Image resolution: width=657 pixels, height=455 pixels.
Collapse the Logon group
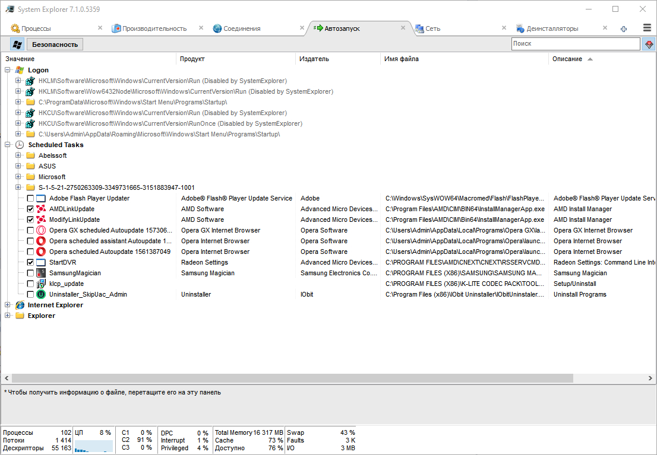[8, 70]
